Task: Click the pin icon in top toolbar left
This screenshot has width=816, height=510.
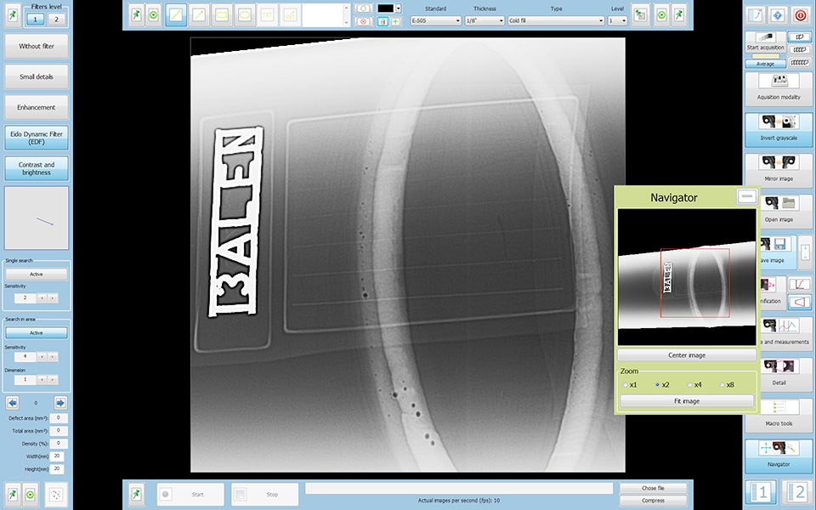Action: tap(136, 14)
